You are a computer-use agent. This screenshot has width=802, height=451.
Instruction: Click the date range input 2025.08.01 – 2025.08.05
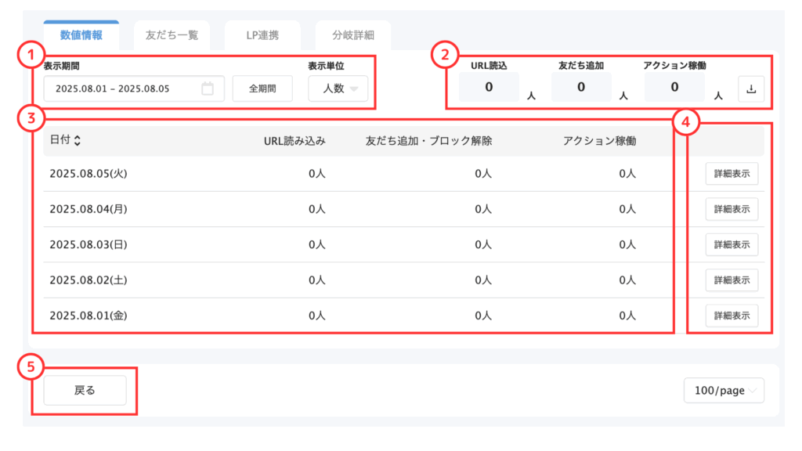[134, 88]
